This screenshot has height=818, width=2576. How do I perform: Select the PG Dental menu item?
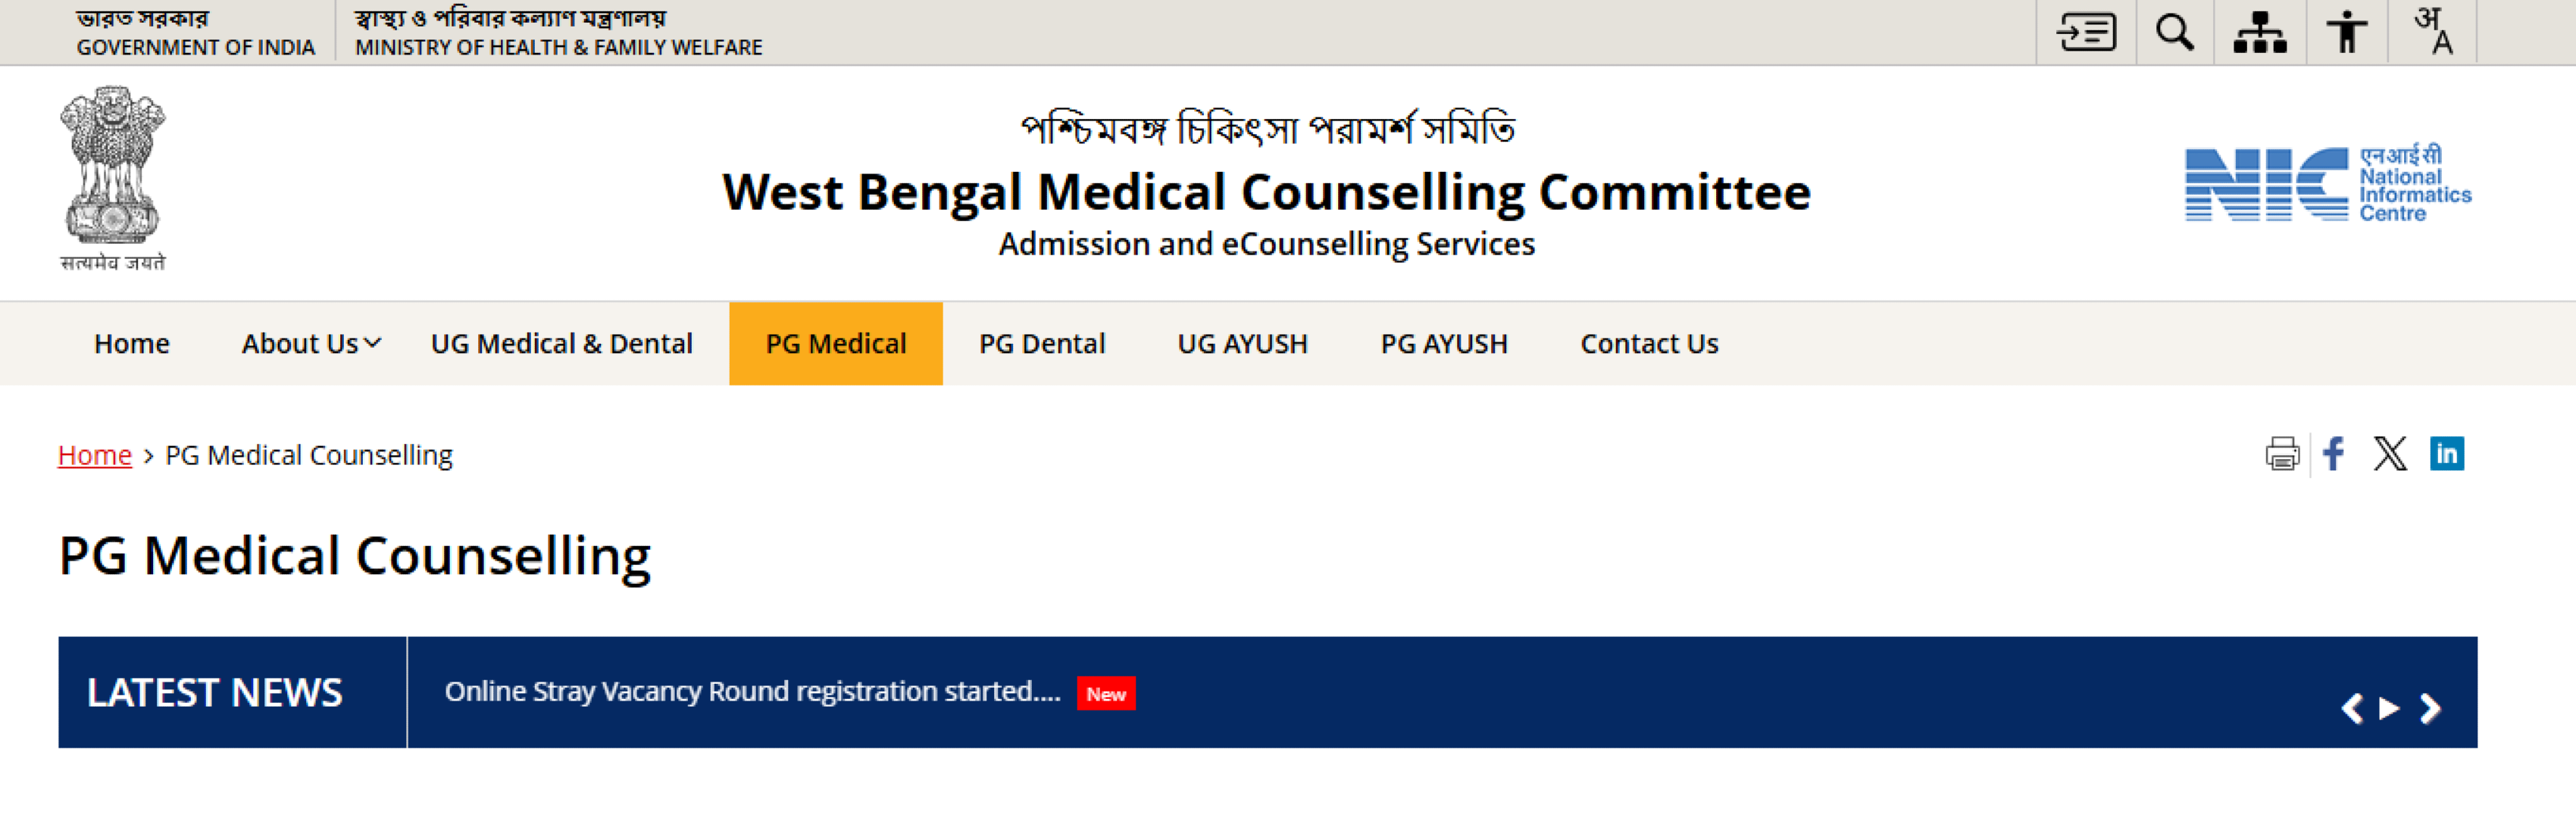pyautogui.click(x=1042, y=343)
